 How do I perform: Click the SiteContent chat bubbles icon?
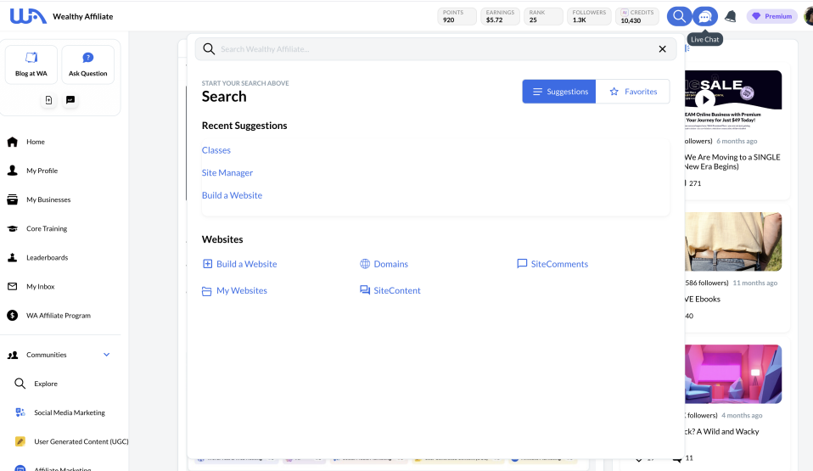365,290
